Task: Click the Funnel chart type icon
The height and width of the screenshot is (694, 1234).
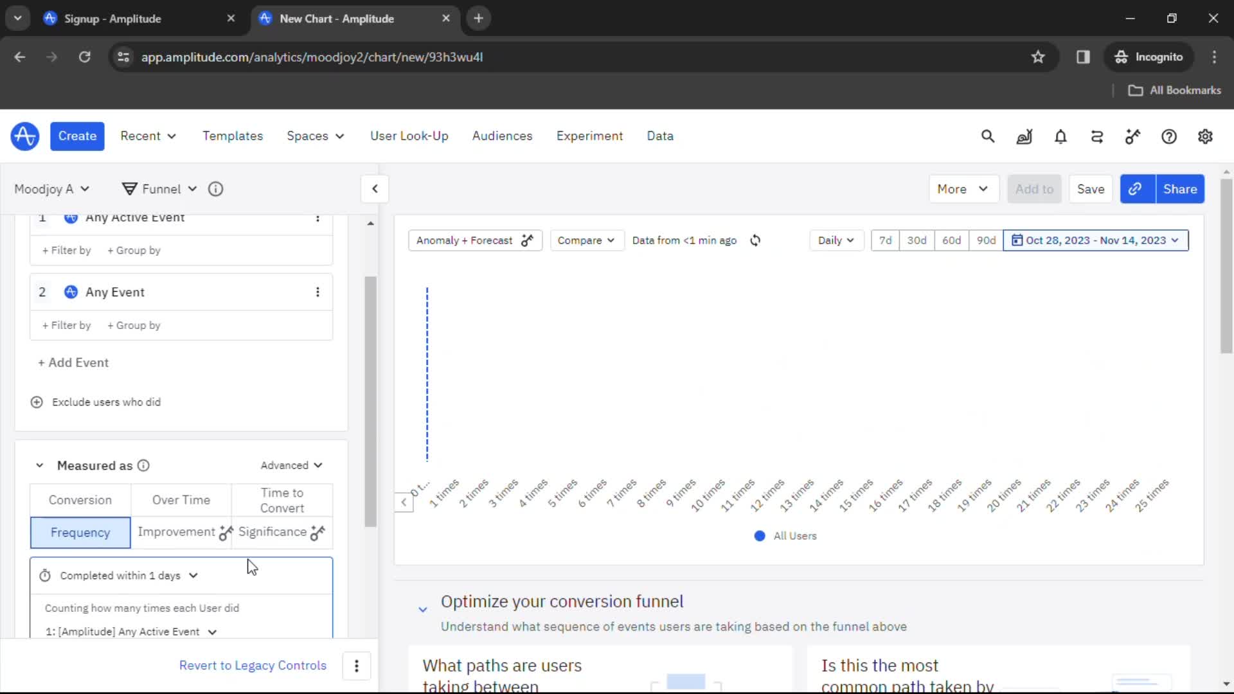Action: (x=129, y=188)
